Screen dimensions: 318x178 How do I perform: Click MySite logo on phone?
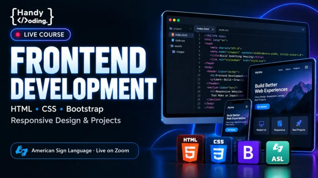point(231,108)
